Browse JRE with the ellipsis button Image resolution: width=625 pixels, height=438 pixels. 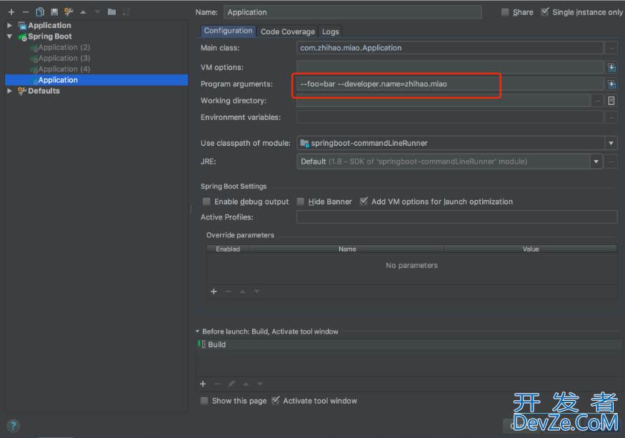coord(611,161)
